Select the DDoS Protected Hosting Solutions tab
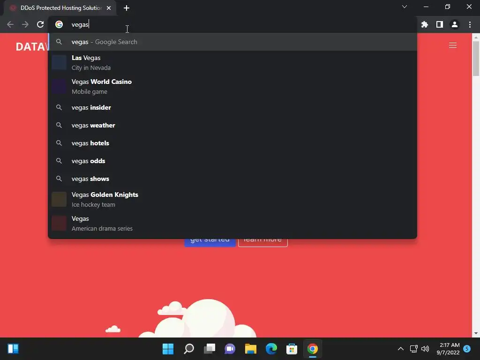This screenshot has height=360, width=480. pyautogui.click(x=60, y=8)
